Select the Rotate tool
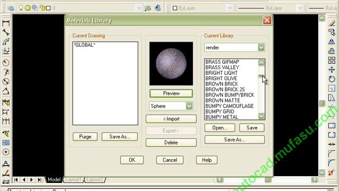The width and height of the screenshot is (339, 191). coord(332,79)
